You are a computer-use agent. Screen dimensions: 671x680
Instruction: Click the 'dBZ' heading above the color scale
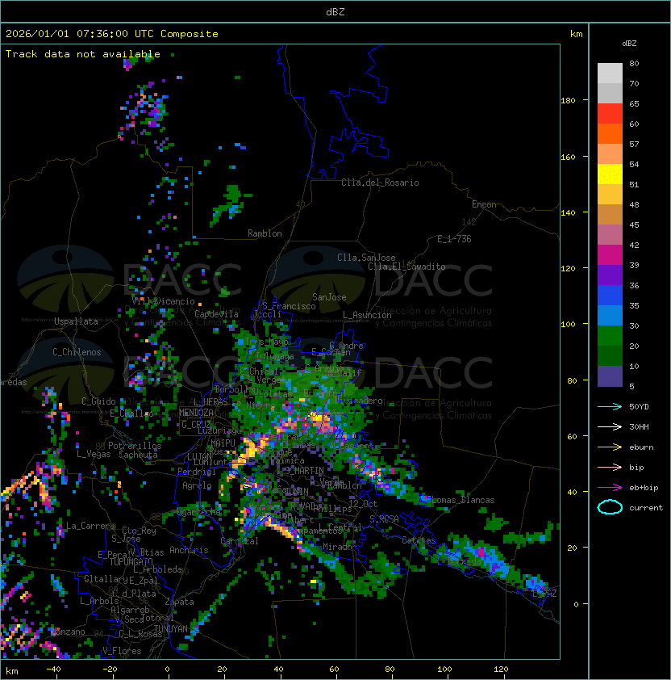point(629,44)
